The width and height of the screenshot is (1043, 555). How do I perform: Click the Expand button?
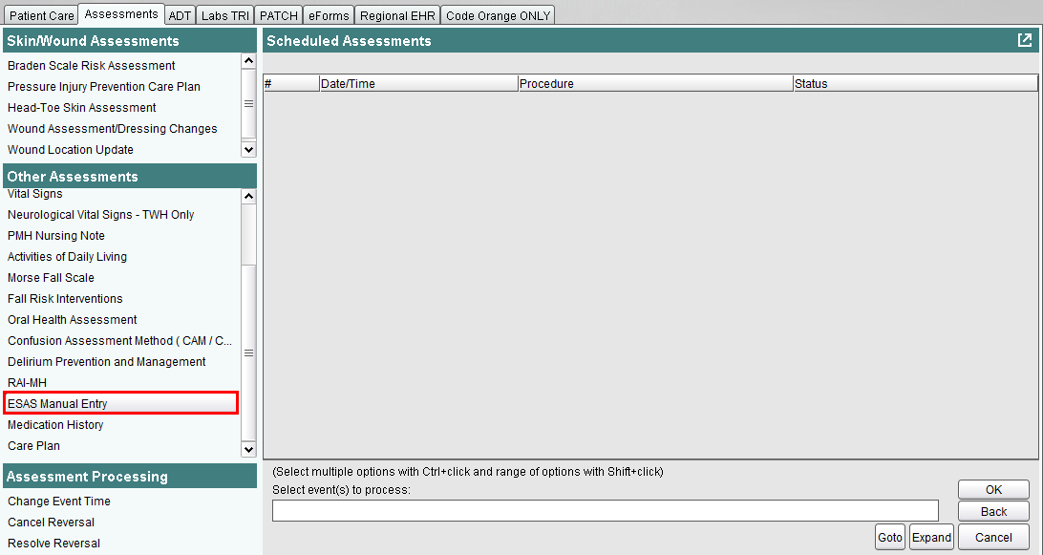pos(931,538)
